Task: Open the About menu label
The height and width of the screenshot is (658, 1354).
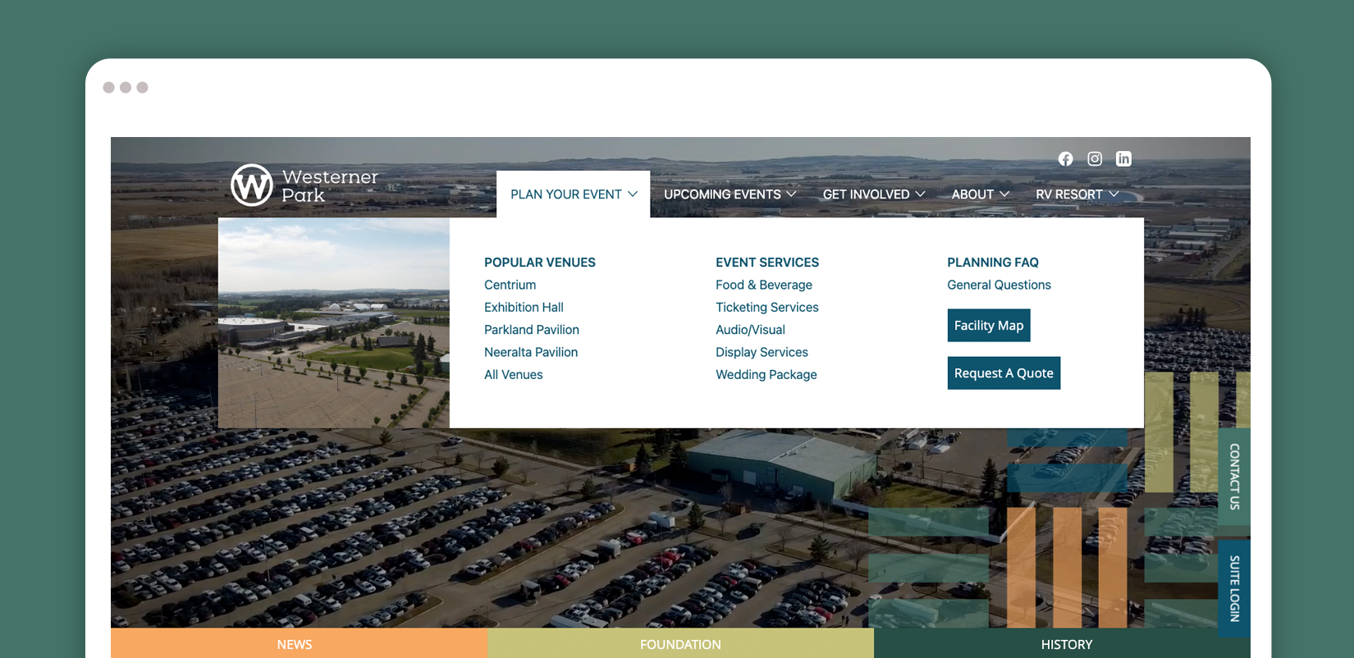Action: (x=972, y=194)
